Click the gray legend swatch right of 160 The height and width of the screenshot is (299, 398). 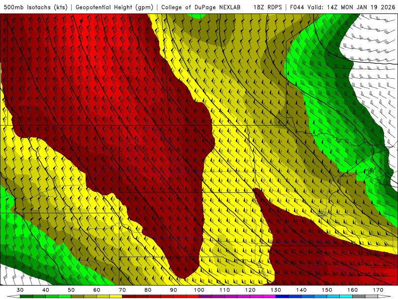[359, 297]
